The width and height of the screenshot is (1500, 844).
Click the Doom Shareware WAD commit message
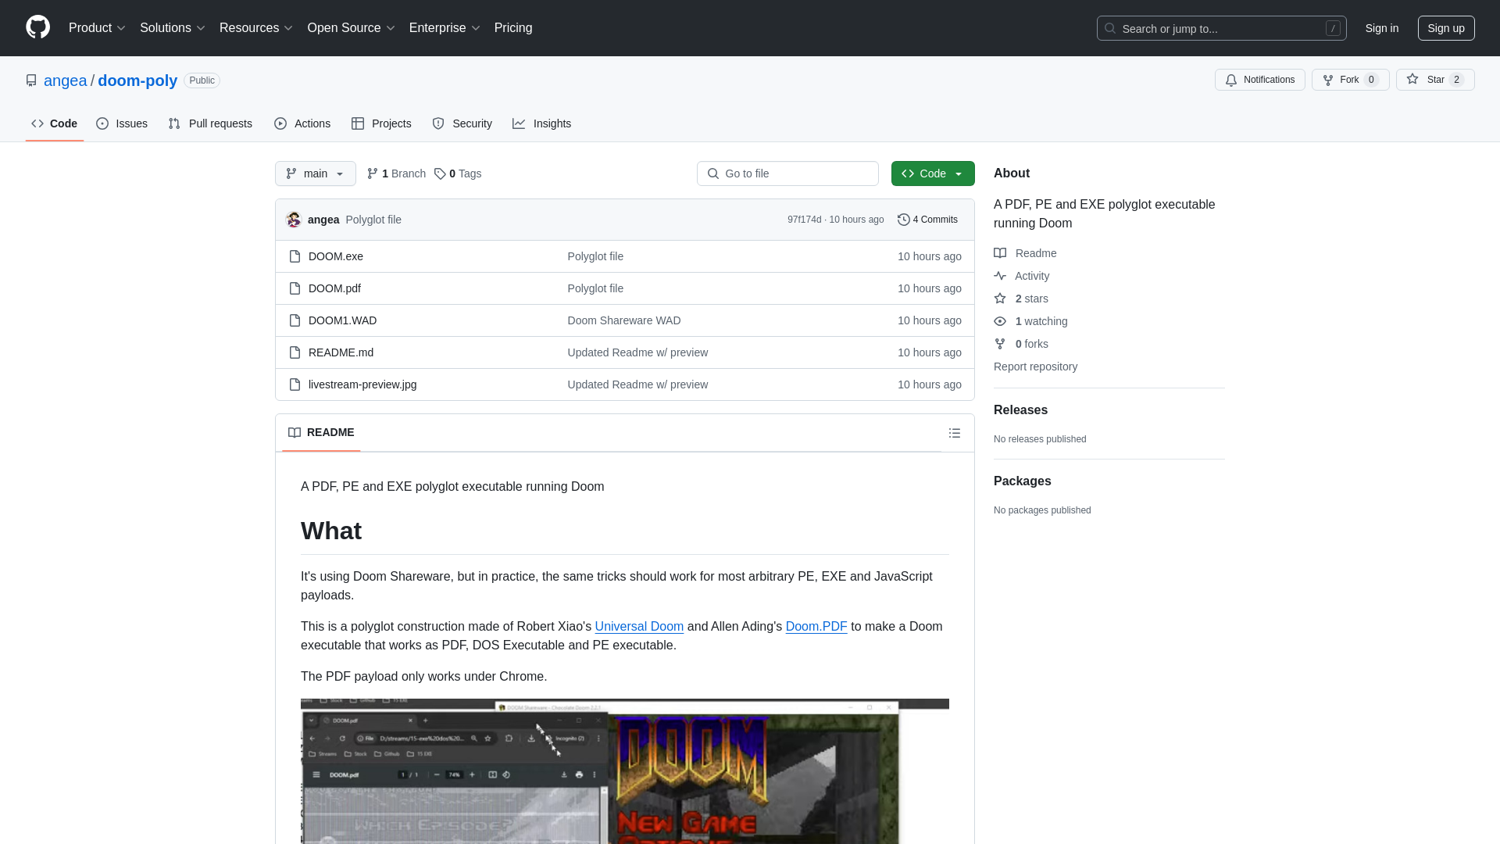[x=624, y=320]
